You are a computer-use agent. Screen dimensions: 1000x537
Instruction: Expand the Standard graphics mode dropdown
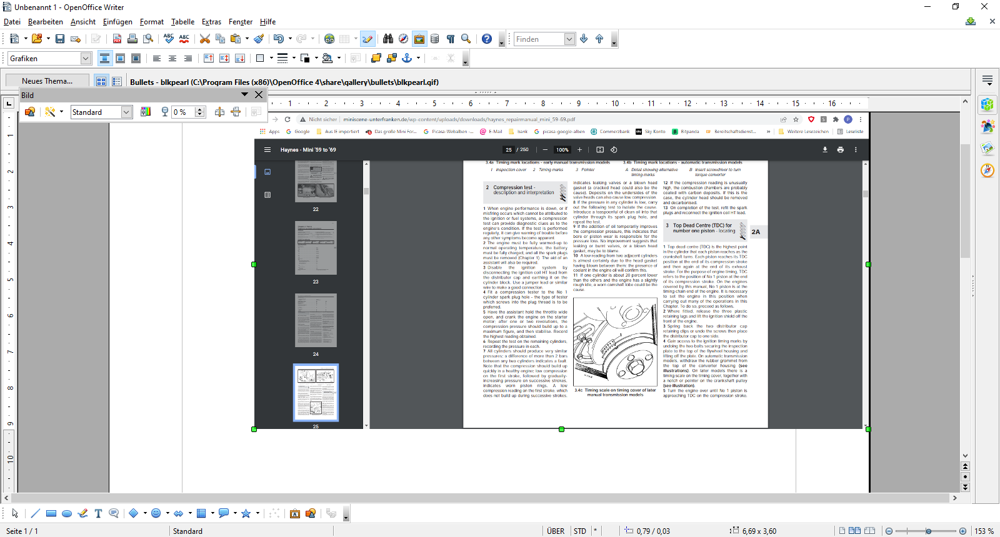(x=126, y=112)
